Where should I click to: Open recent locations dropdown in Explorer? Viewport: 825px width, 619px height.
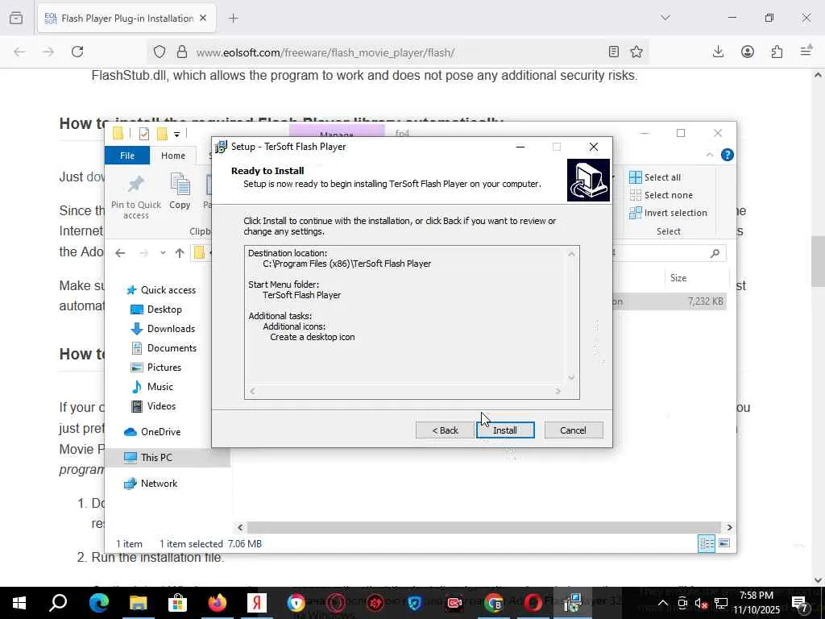click(x=163, y=253)
